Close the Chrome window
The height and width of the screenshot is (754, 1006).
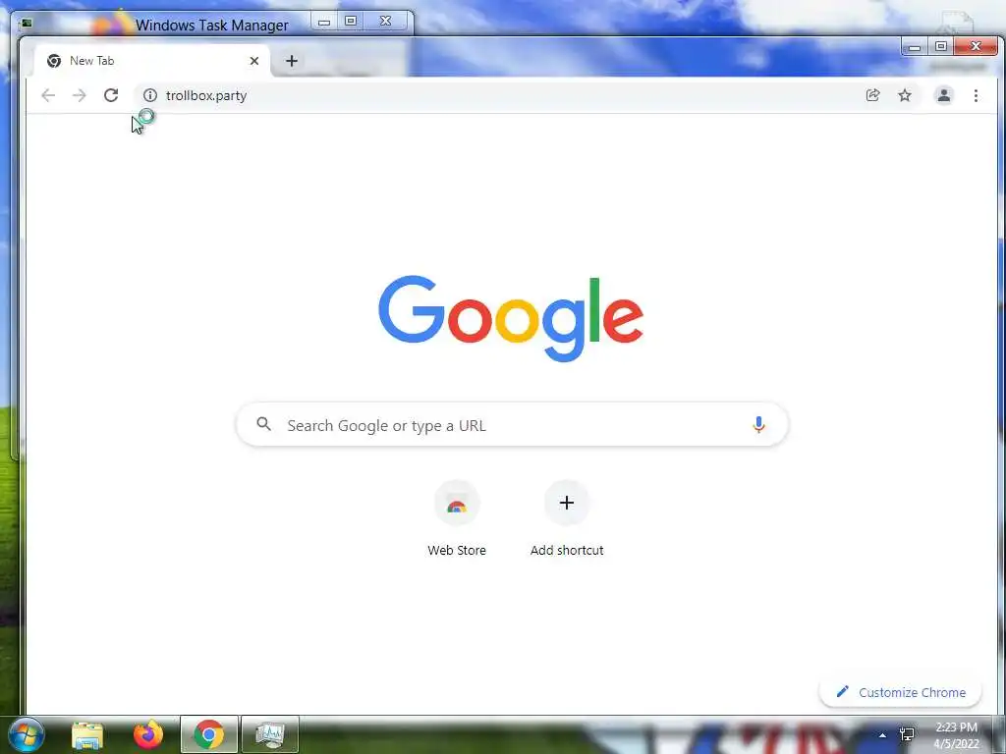click(976, 47)
